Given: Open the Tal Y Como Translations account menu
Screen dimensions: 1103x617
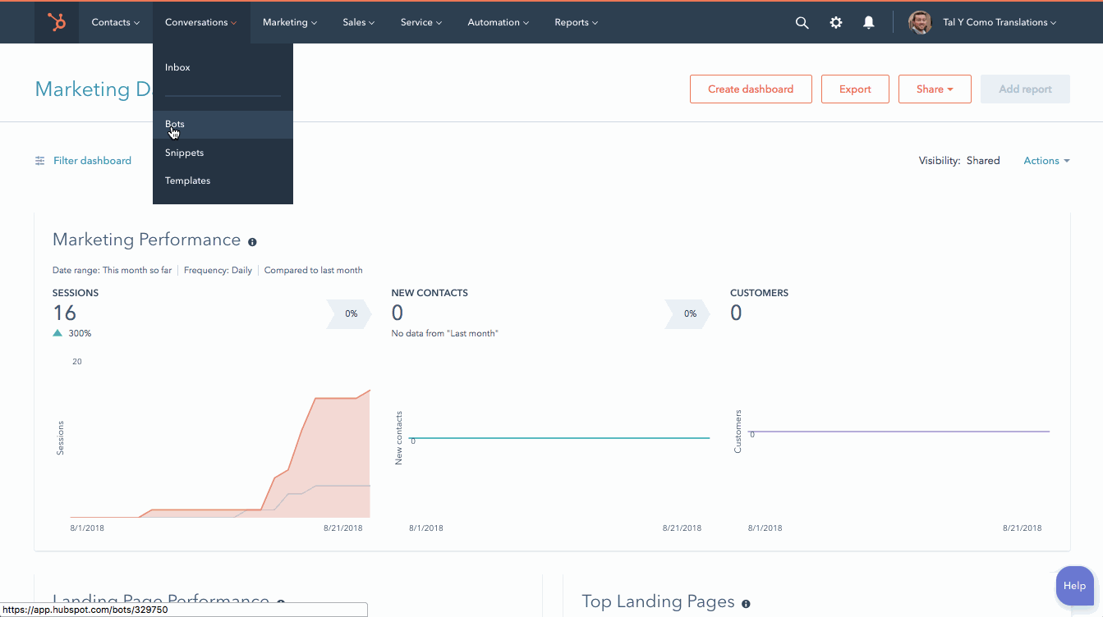Looking at the screenshot, I should [x=999, y=22].
